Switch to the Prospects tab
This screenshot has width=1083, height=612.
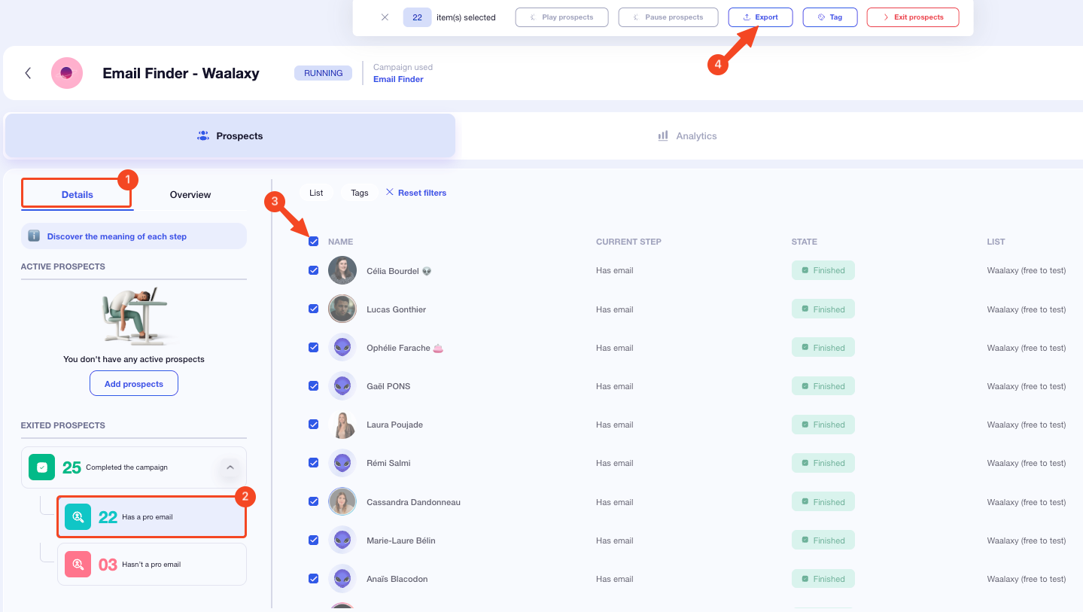pos(230,136)
